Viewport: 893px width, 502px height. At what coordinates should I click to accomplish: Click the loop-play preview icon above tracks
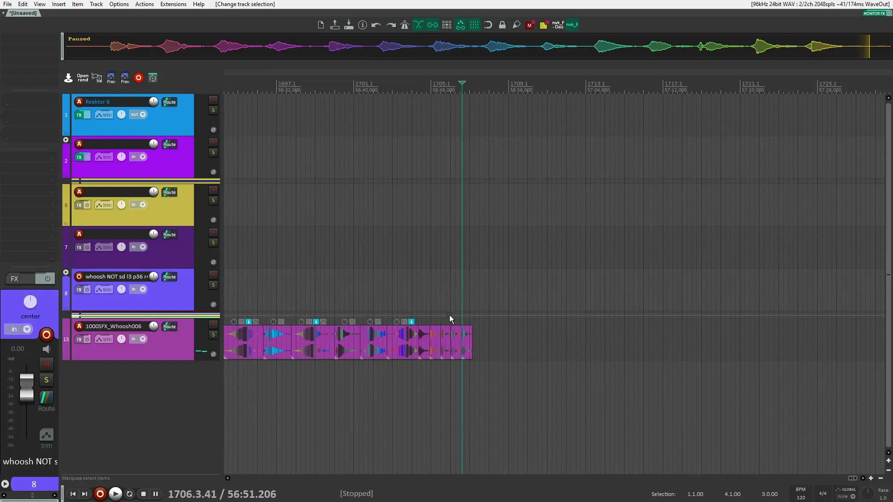[153, 78]
